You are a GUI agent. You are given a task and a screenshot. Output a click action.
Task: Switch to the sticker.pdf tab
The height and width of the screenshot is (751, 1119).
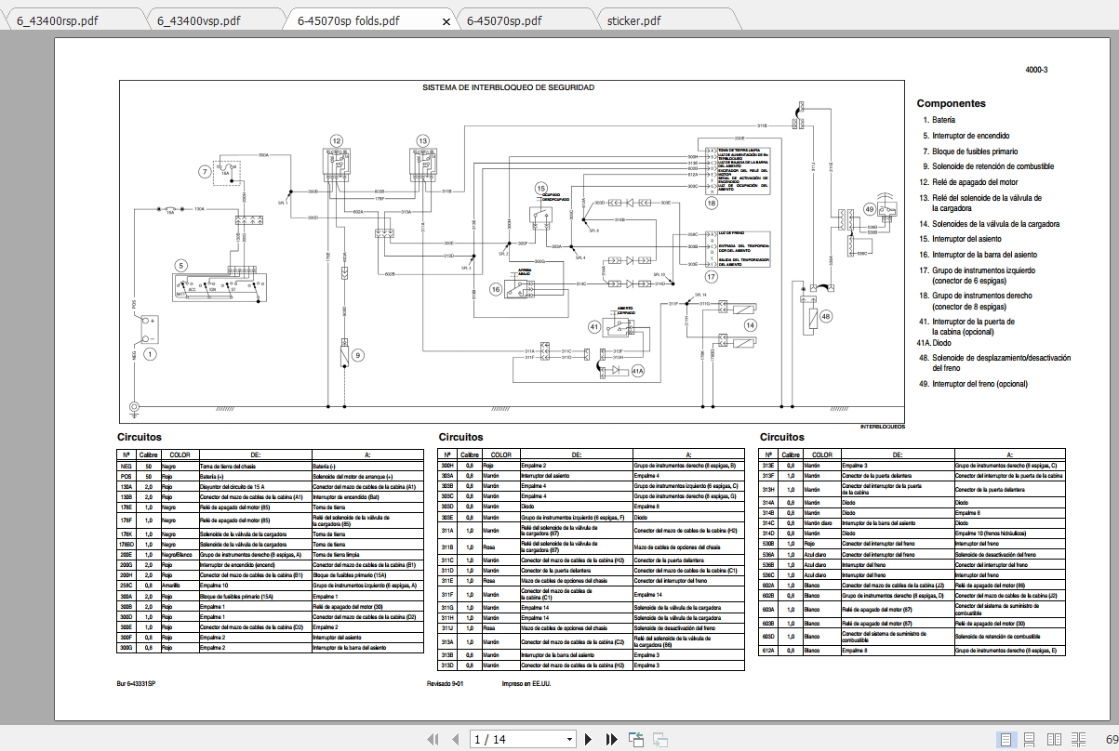tap(635, 17)
